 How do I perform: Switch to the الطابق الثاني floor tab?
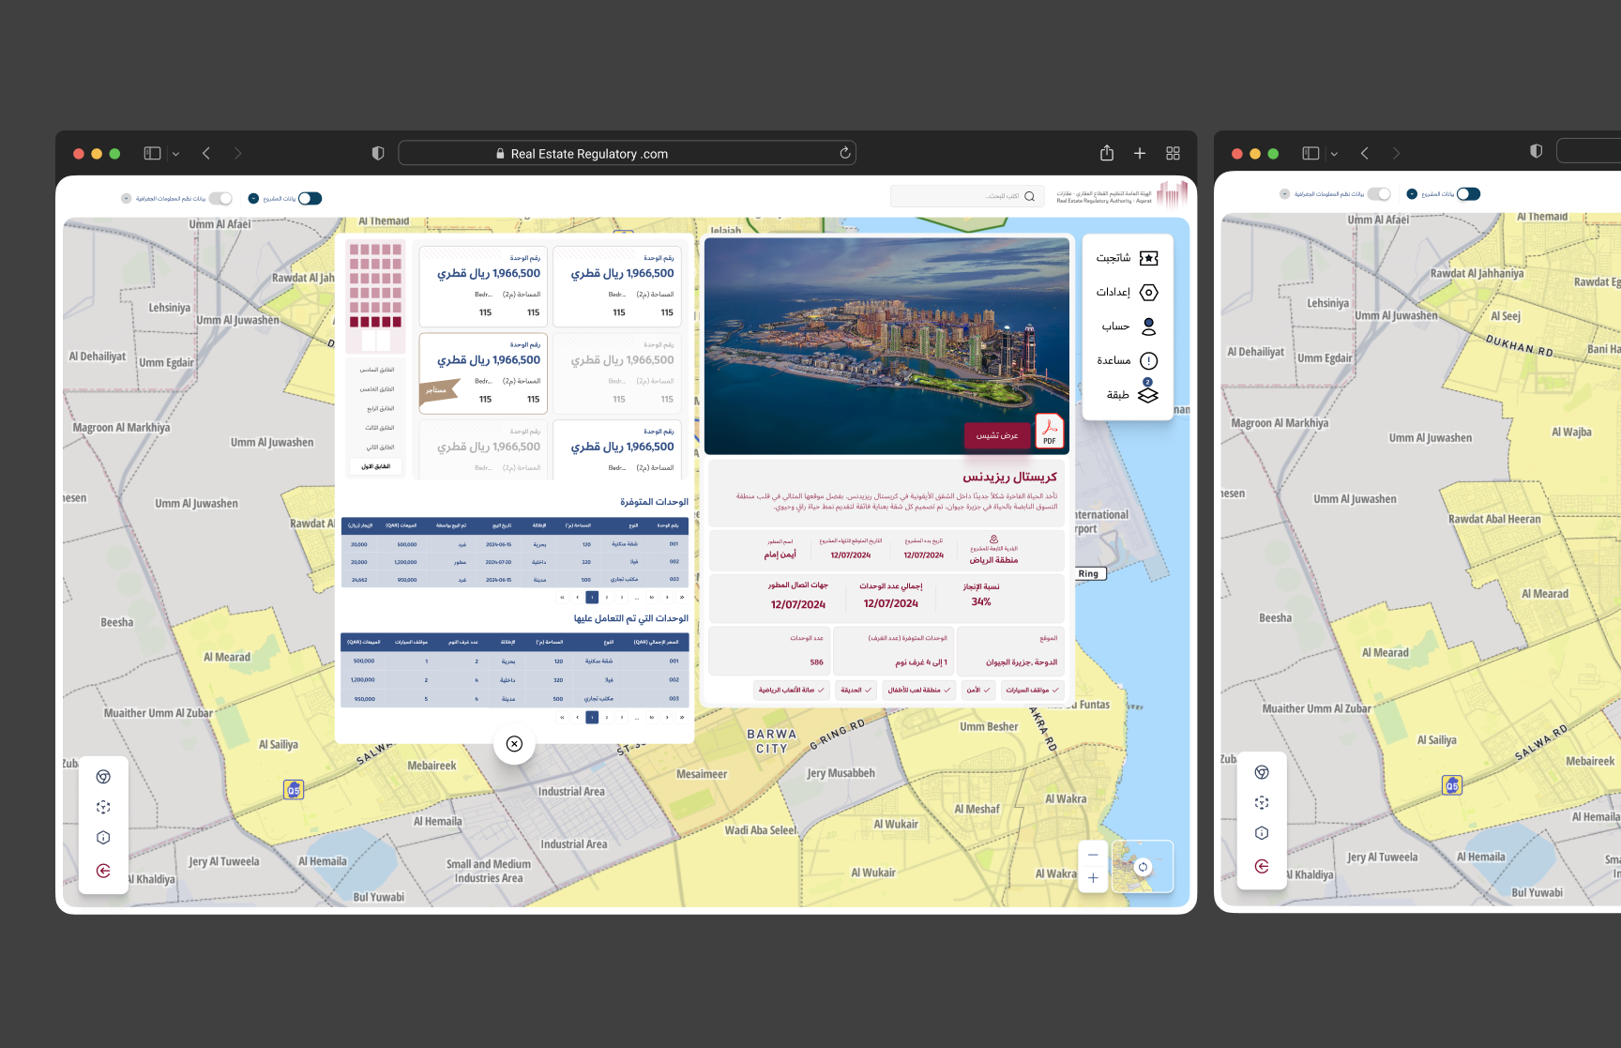tap(378, 447)
